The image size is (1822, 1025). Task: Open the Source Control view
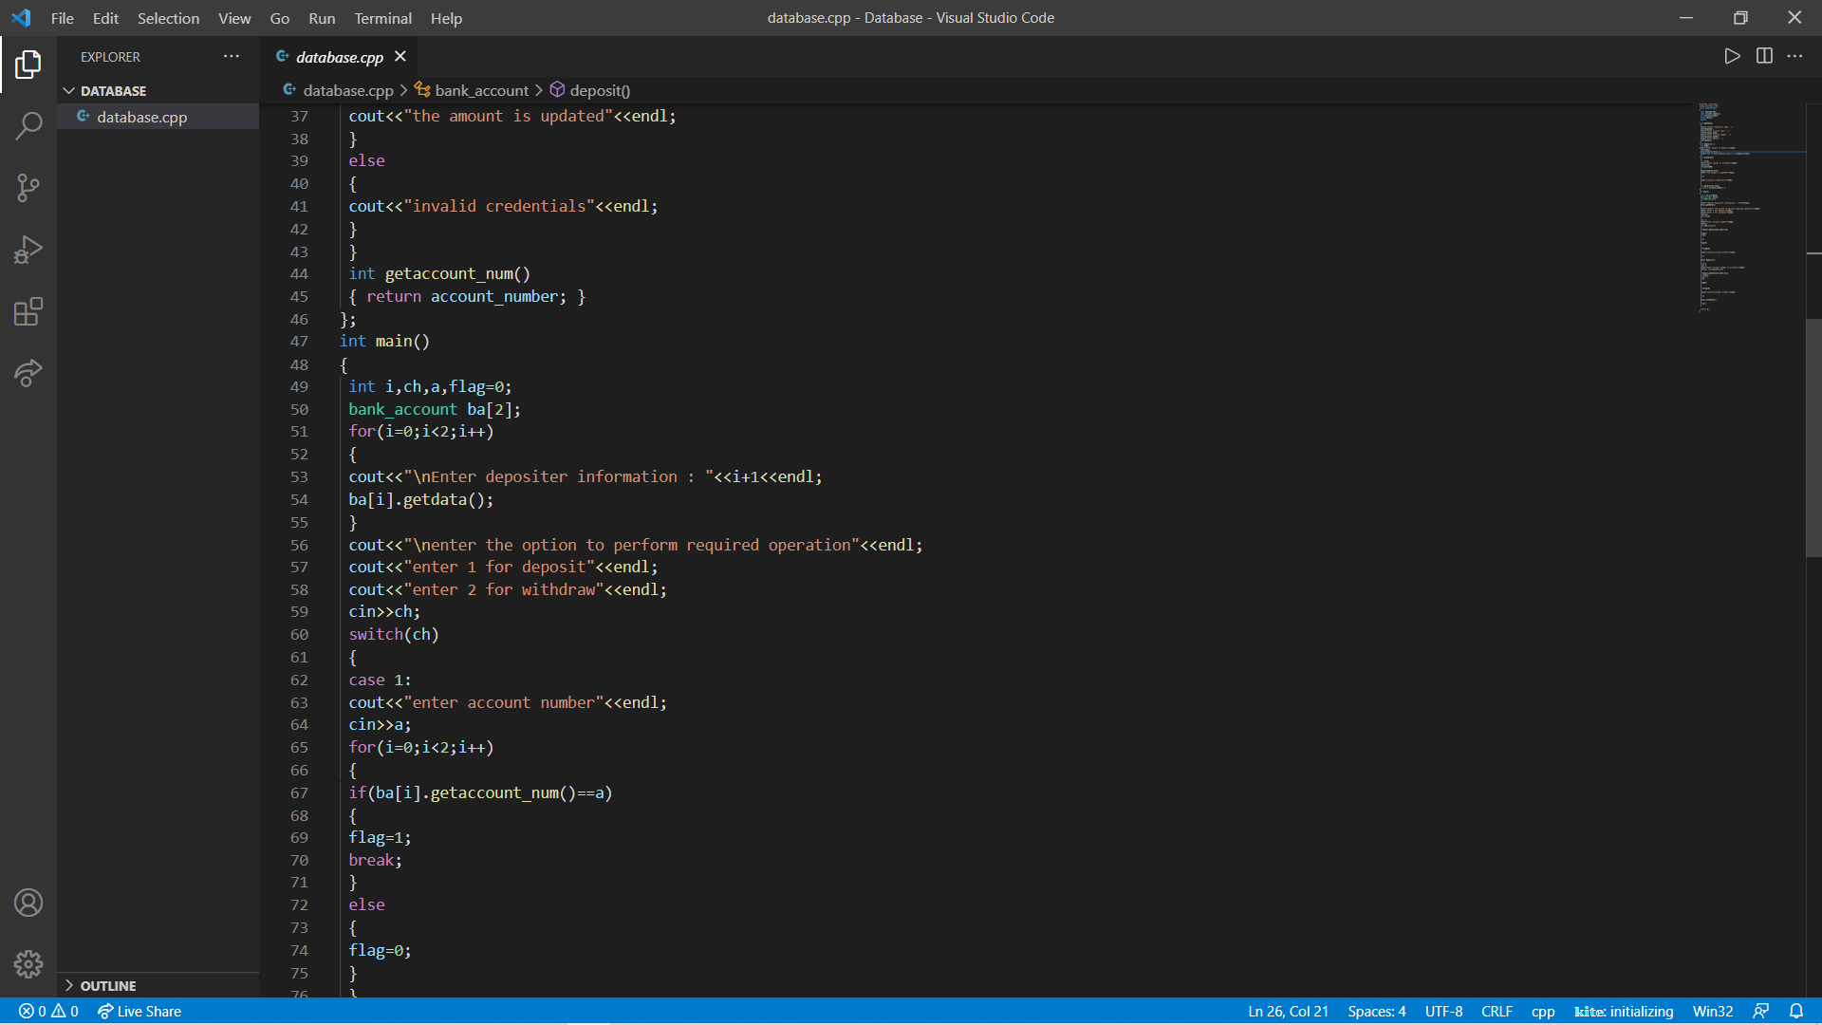pyautogui.click(x=28, y=187)
